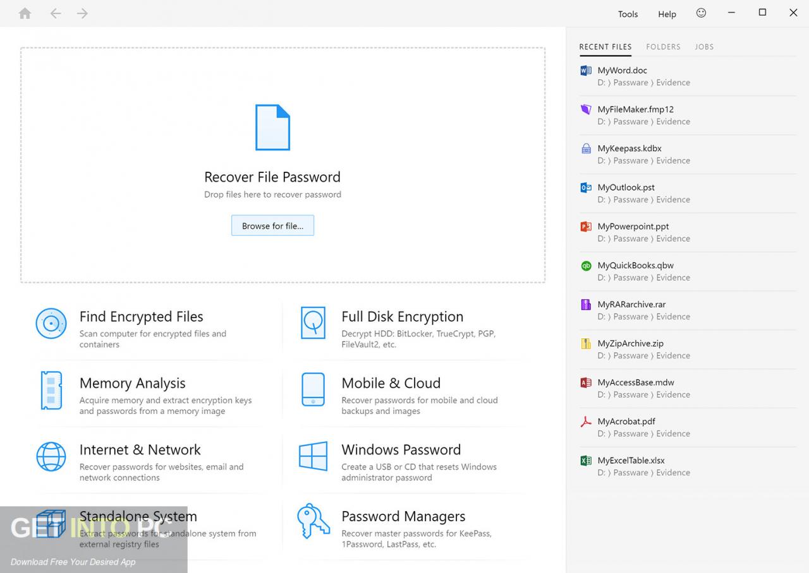Navigate forward with the right arrow

(82, 13)
